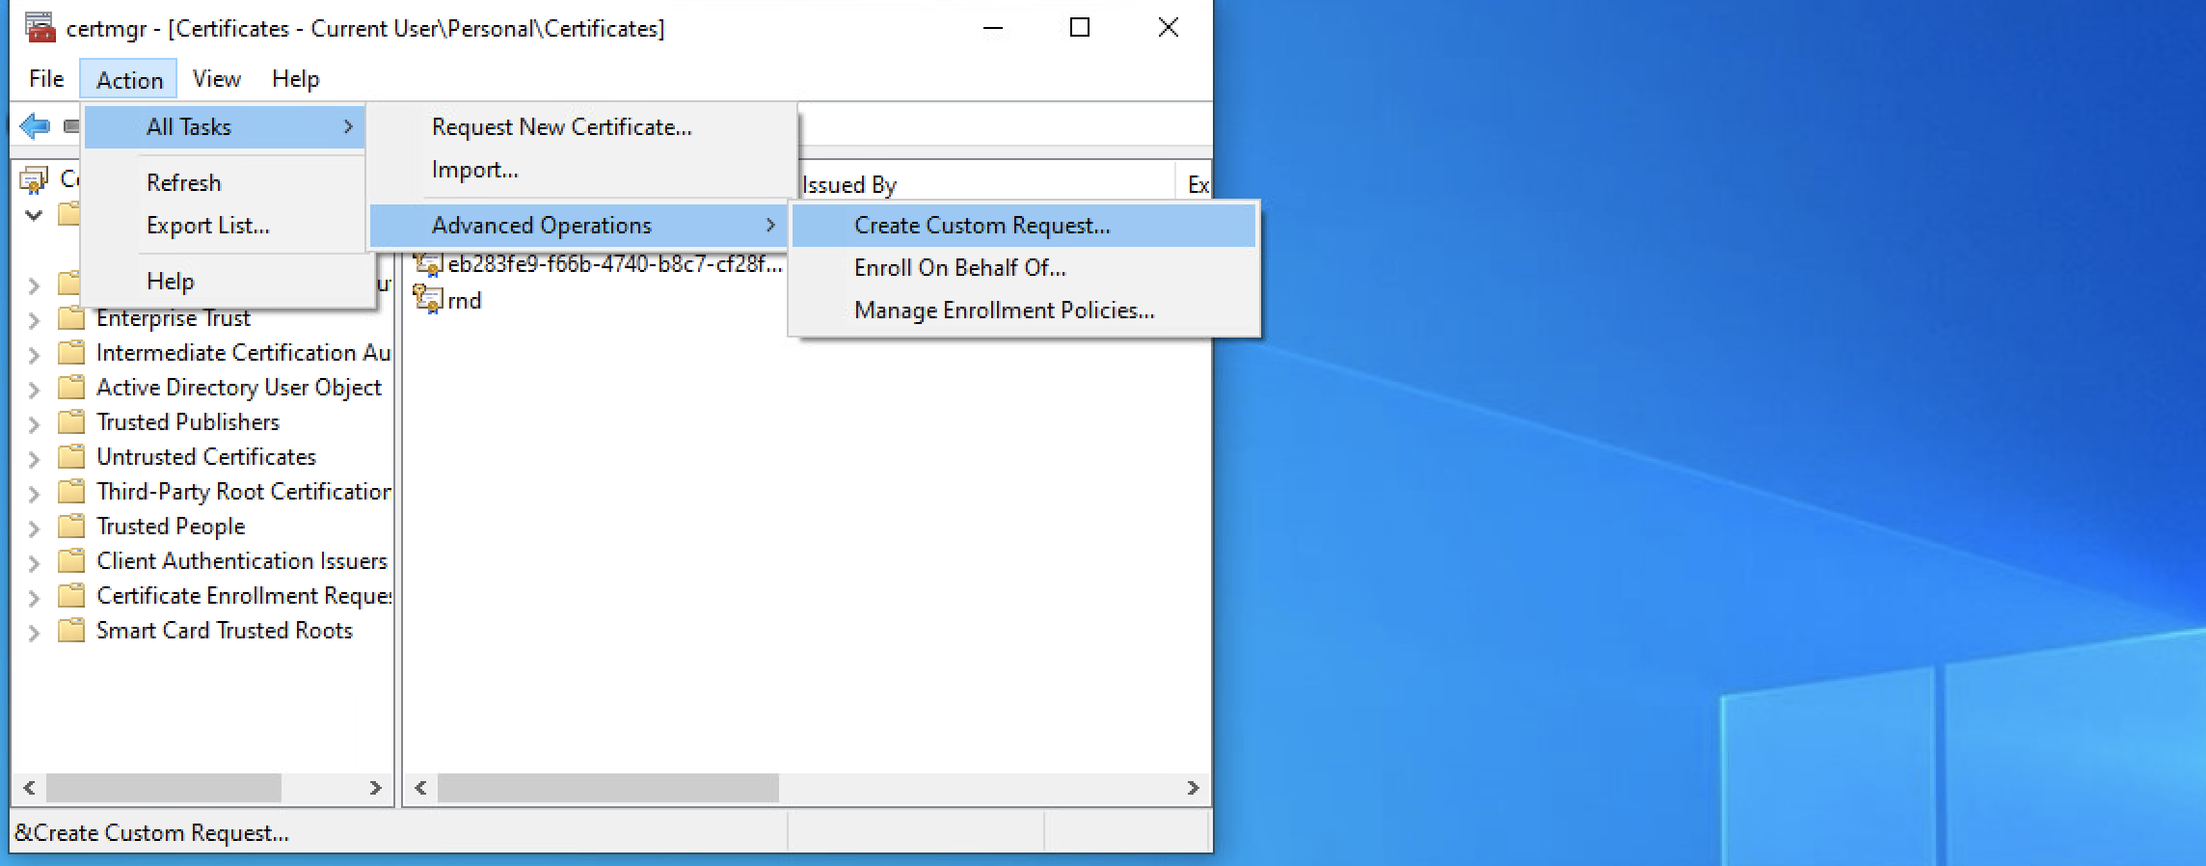The height and width of the screenshot is (866, 2206).
Task: Click the Trusted People folder icon
Action: 70,527
